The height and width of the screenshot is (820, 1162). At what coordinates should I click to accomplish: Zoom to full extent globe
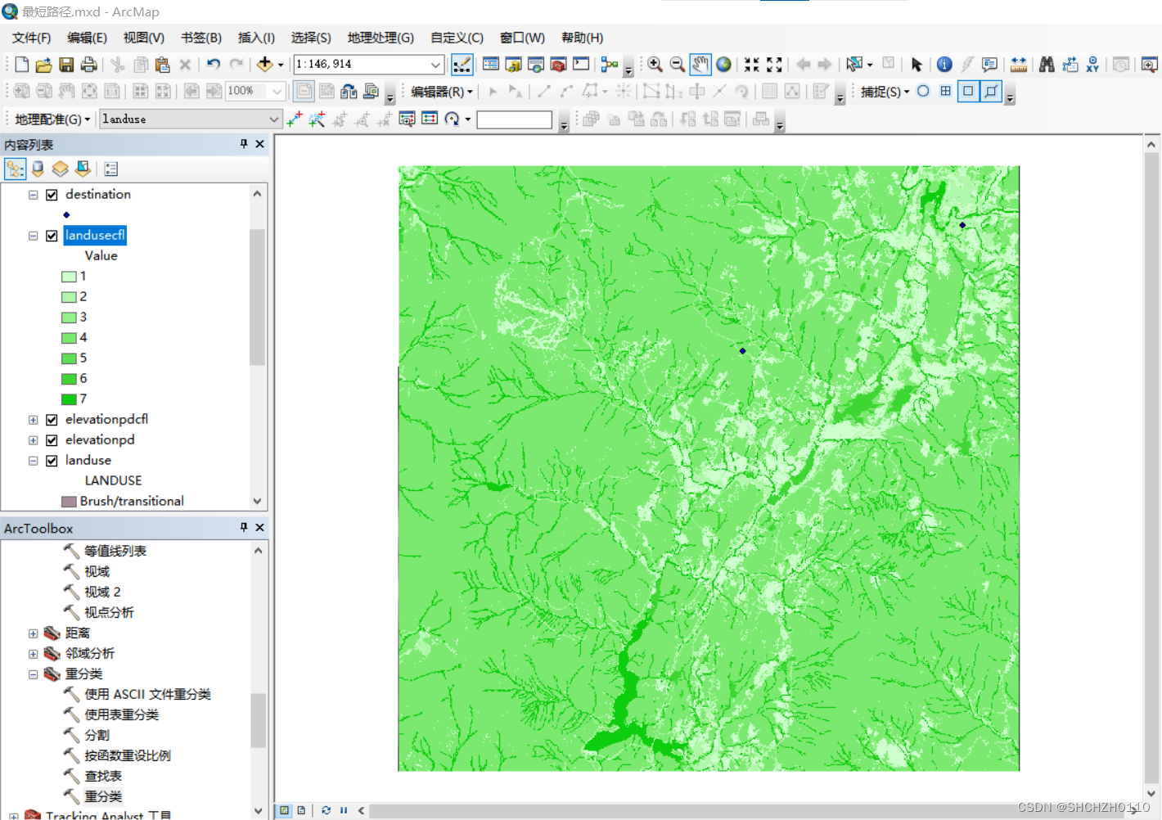tap(723, 65)
